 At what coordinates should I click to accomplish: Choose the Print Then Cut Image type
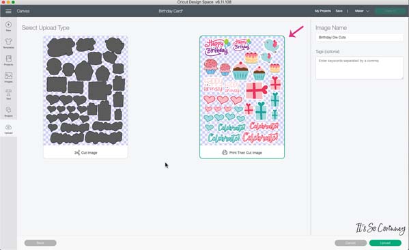click(242, 97)
